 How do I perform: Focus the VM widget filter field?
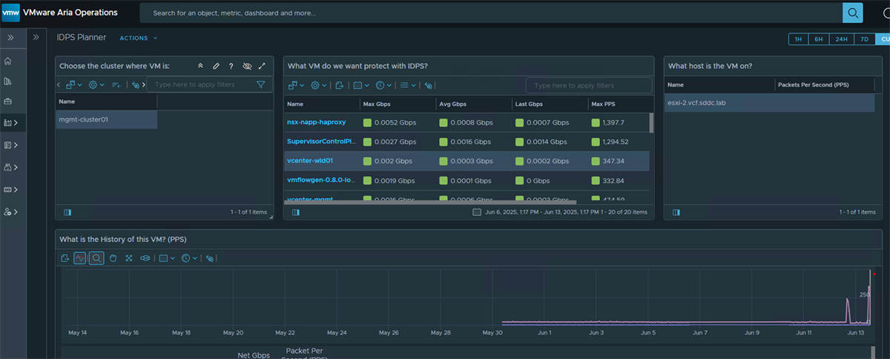point(589,85)
